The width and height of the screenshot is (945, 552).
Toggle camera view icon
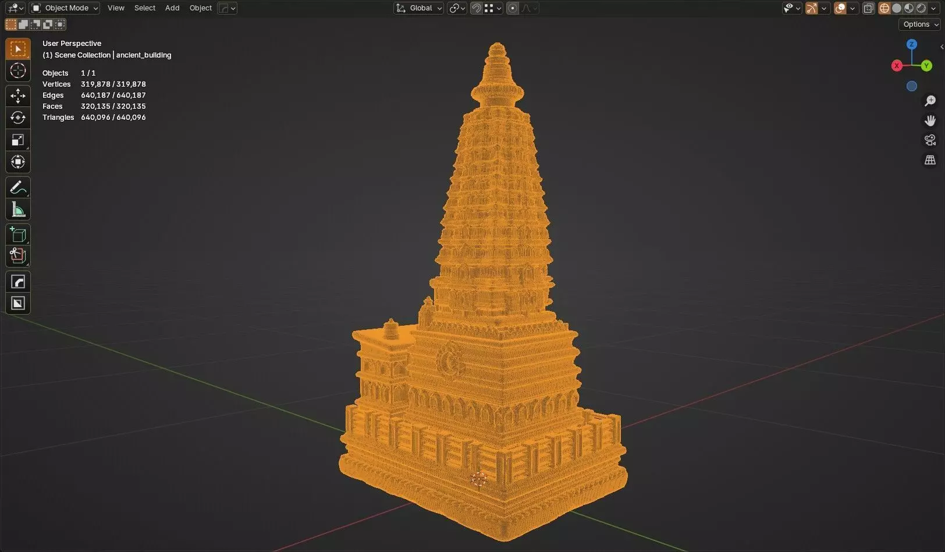pyautogui.click(x=930, y=140)
